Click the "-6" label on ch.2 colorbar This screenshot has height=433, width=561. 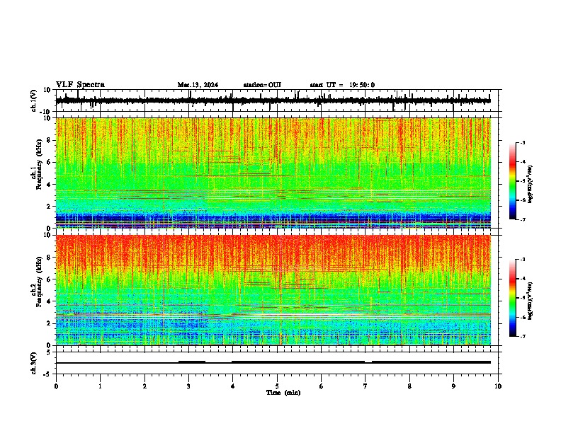coord(522,317)
